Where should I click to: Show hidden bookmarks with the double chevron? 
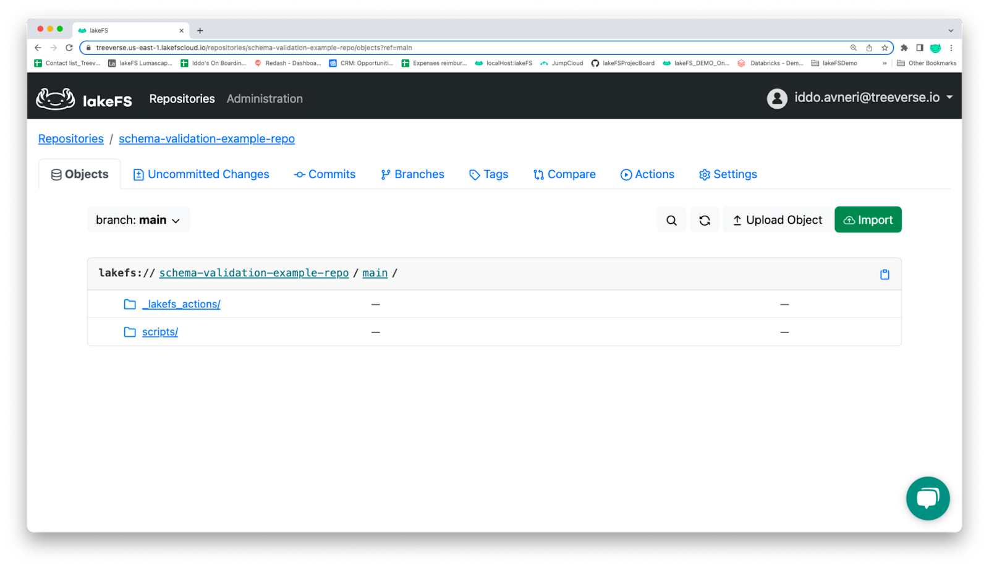(885, 63)
